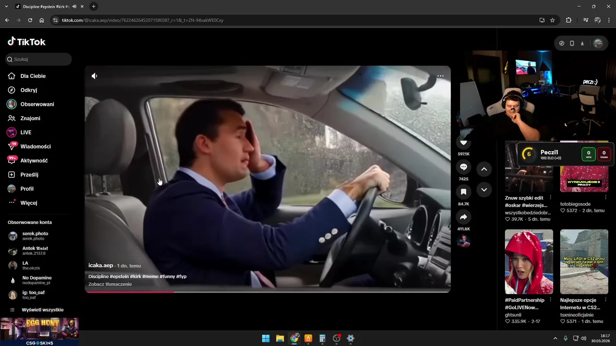Open the sound avatar below share count
The height and width of the screenshot is (346, 616).
pyautogui.click(x=463, y=241)
